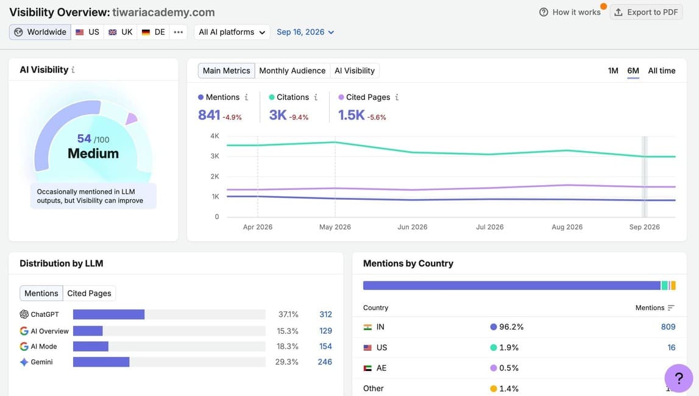This screenshot has height=396, width=699.
Task: Open the Sep 16, 2026 date dropdown
Action: point(305,32)
